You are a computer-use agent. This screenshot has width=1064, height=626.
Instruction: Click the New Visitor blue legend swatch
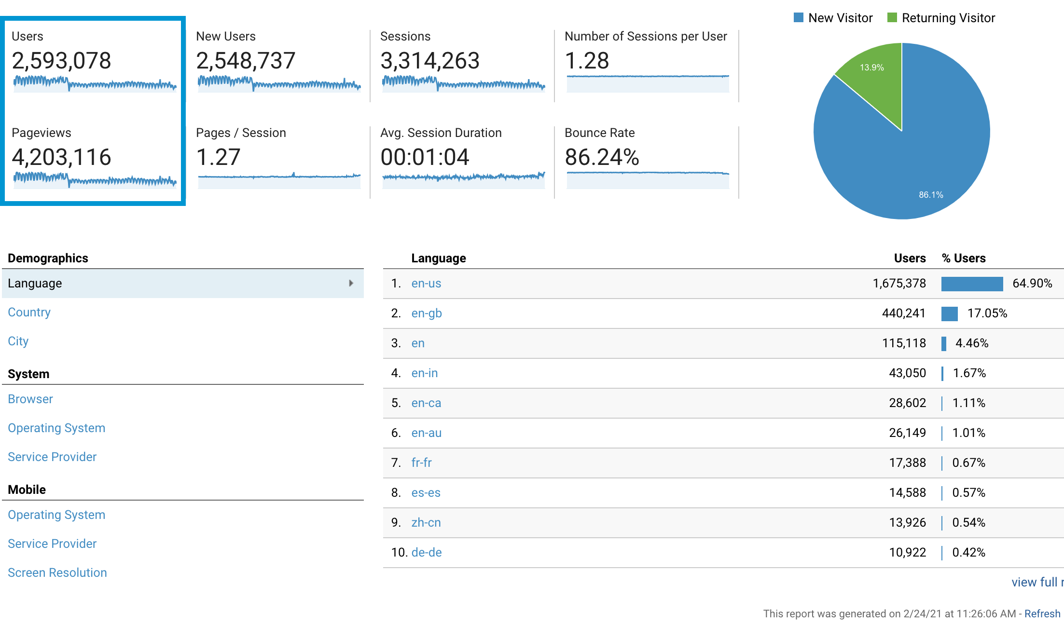click(x=799, y=18)
